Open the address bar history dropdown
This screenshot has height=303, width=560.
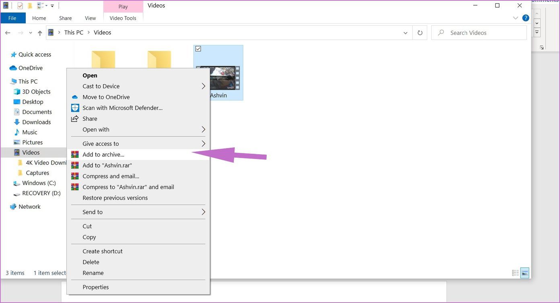coord(406,33)
